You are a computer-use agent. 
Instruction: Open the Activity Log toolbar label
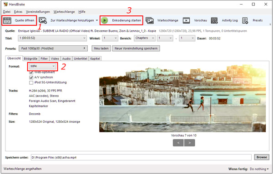(x=230, y=20)
